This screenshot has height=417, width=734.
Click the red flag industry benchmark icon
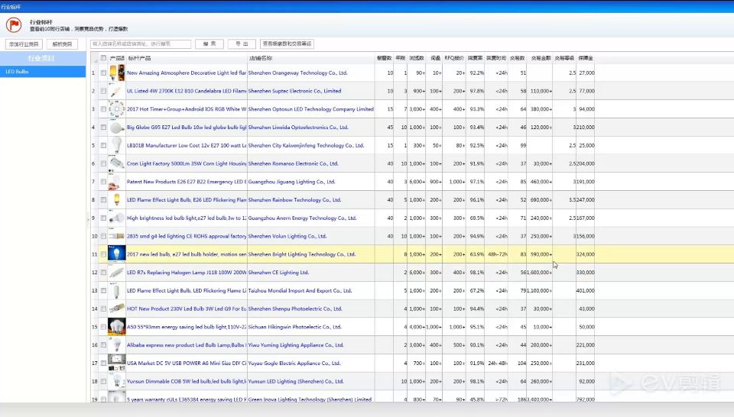[x=14, y=24]
